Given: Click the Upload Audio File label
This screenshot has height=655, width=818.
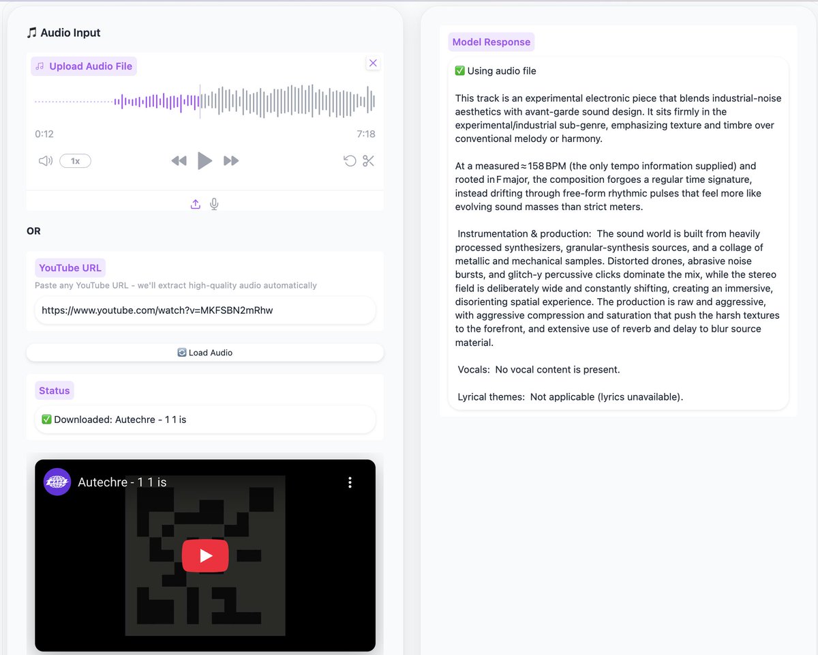Looking at the screenshot, I should [84, 66].
